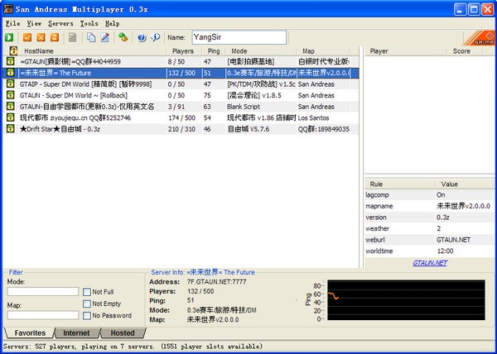The image size is (497, 354).
Task: Open the Tools menu
Action: coord(89,23)
